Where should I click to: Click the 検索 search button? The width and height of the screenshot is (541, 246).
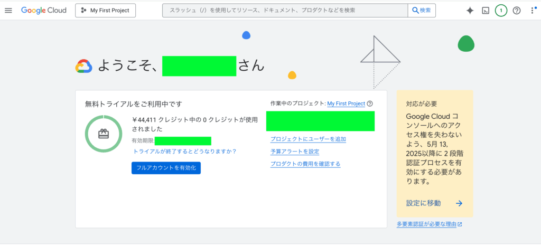[x=422, y=11]
